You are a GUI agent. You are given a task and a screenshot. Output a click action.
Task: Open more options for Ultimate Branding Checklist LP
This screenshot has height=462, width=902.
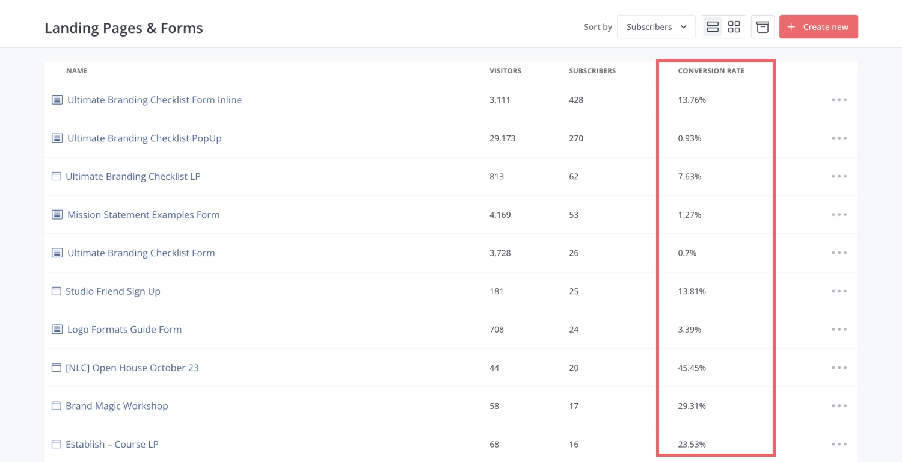[x=839, y=176]
